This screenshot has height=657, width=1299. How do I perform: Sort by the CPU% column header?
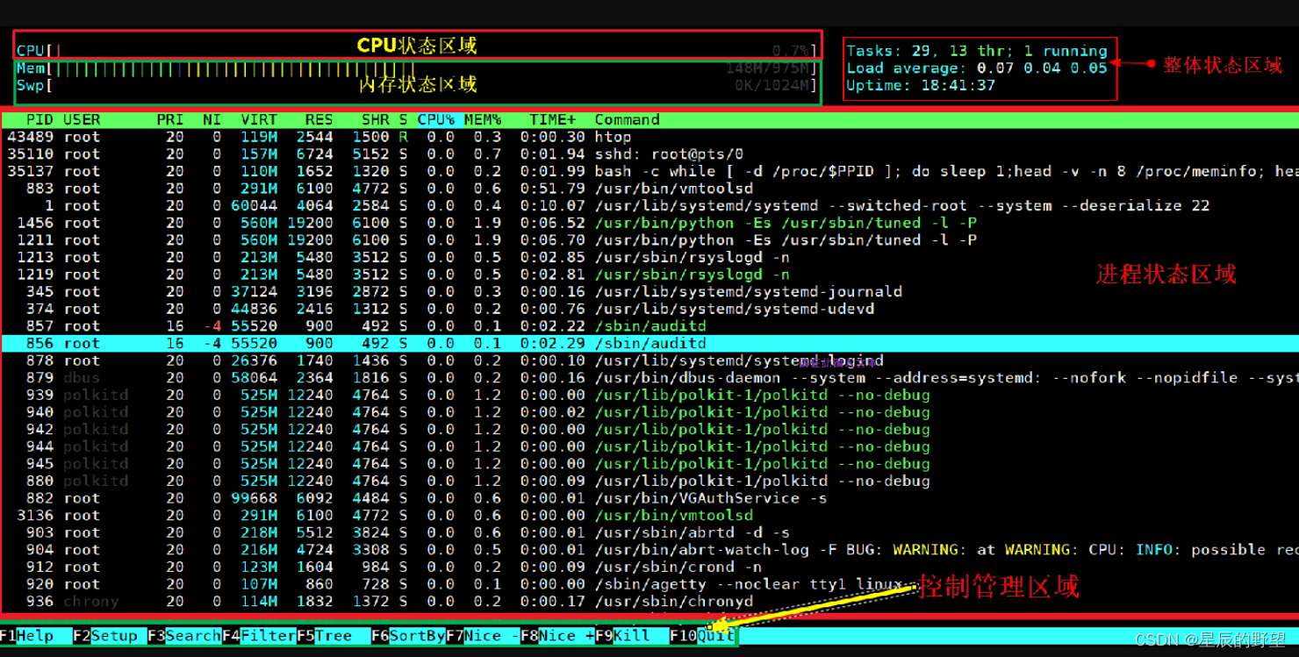click(x=436, y=120)
